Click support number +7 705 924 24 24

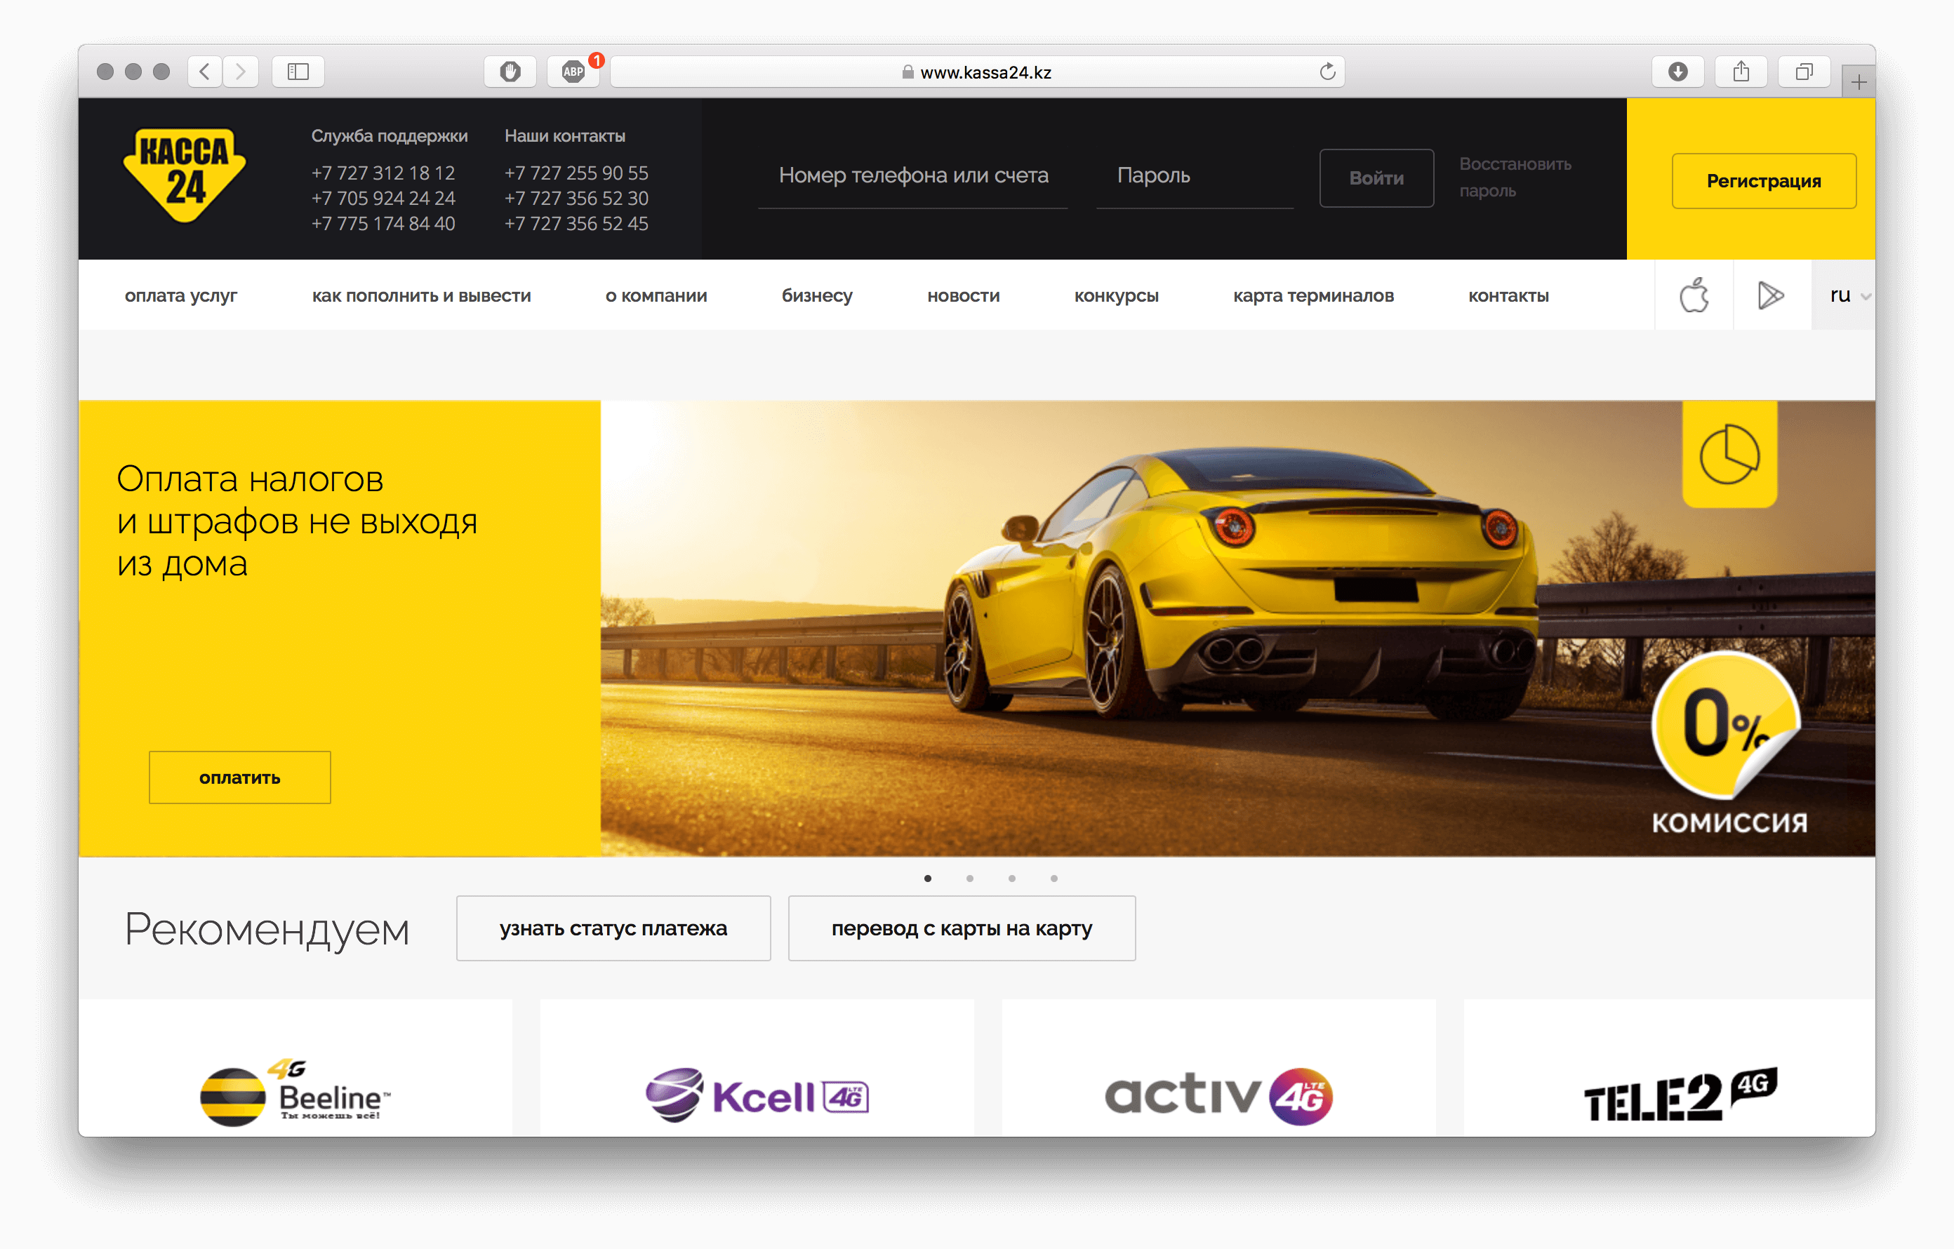click(x=383, y=198)
